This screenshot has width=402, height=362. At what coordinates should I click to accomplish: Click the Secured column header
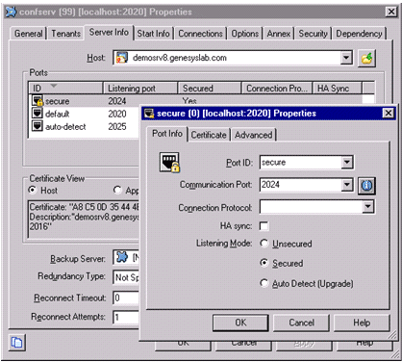coord(210,88)
